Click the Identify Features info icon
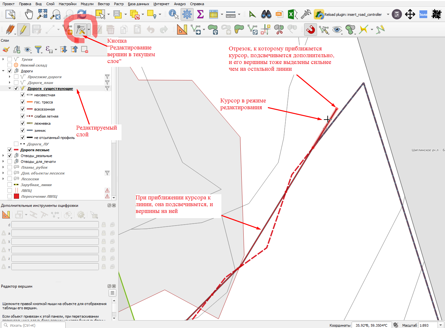The height and width of the screenshot is (328, 445). tap(174, 14)
